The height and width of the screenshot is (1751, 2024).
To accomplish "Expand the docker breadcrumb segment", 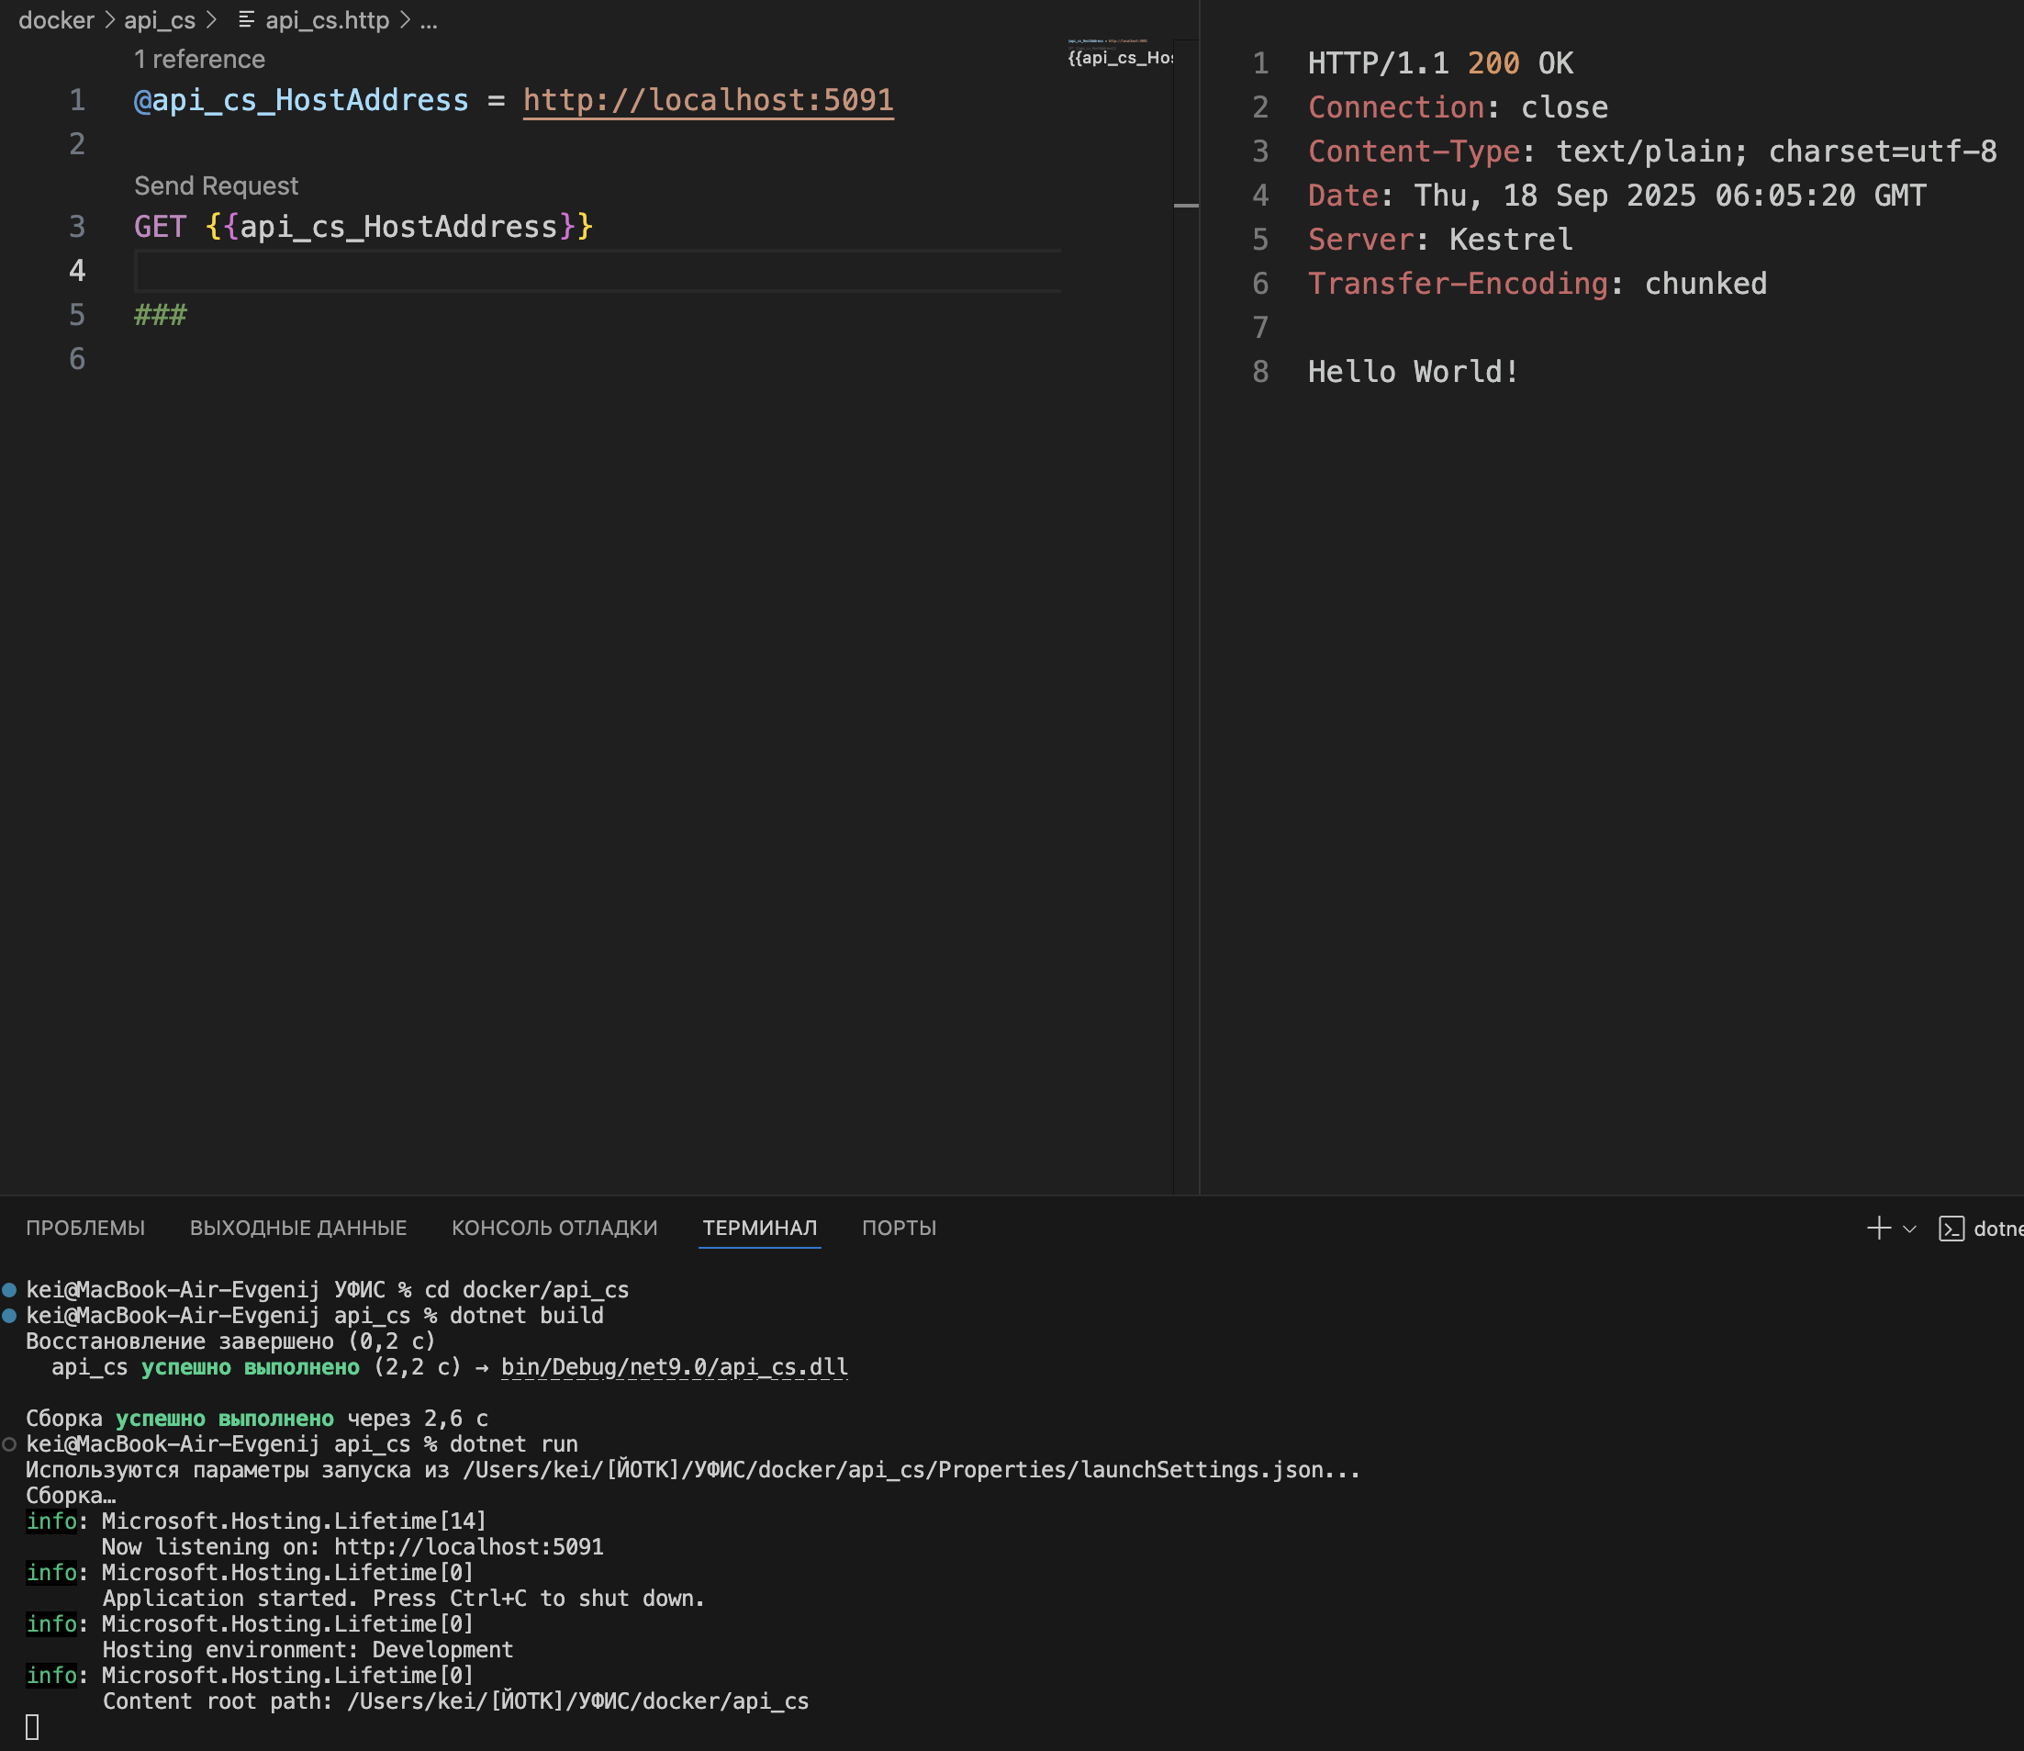I will pyautogui.click(x=56, y=19).
